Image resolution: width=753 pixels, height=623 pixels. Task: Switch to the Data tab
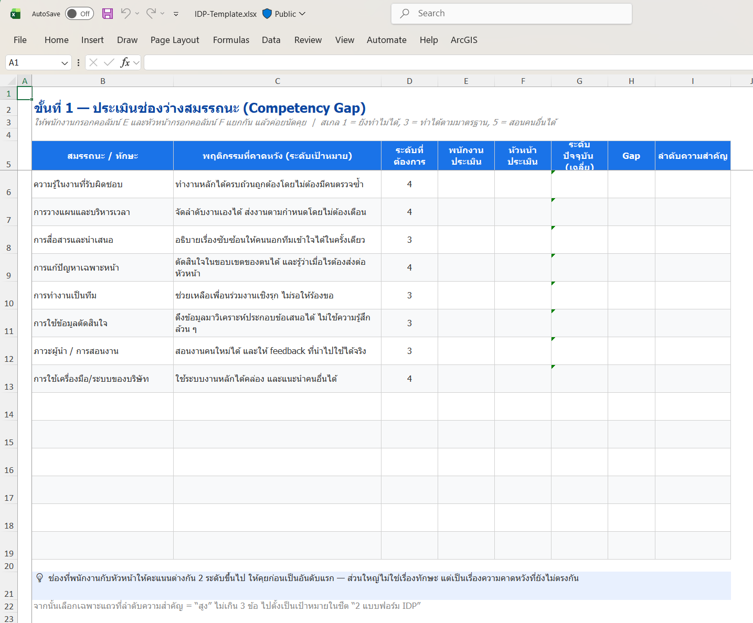click(x=271, y=40)
